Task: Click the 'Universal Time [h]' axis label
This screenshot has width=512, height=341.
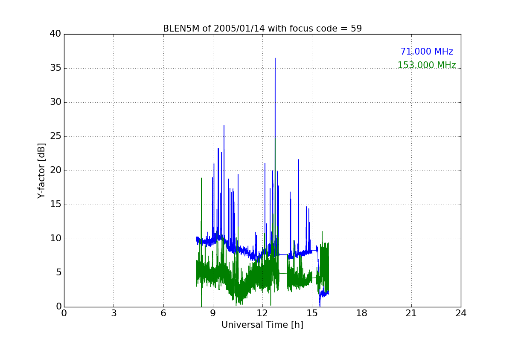Action: tap(262, 325)
